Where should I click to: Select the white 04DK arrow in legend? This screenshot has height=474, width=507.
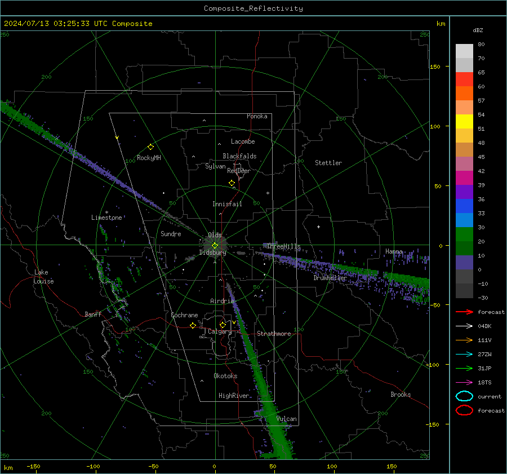pos(464,326)
